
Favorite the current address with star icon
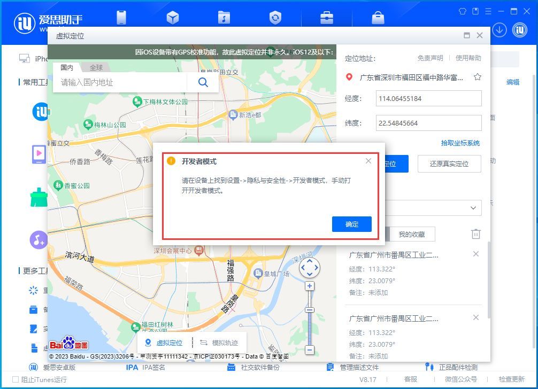point(477,77)
